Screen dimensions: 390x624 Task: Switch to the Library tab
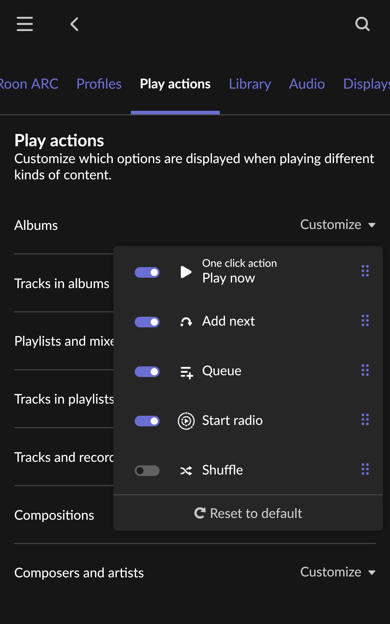tap(250, 84)
